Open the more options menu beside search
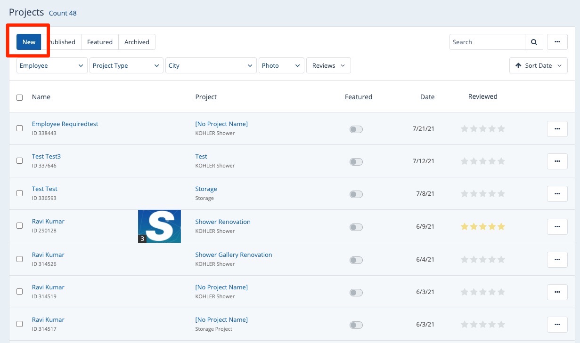580x343 pixels. point(557,42)
